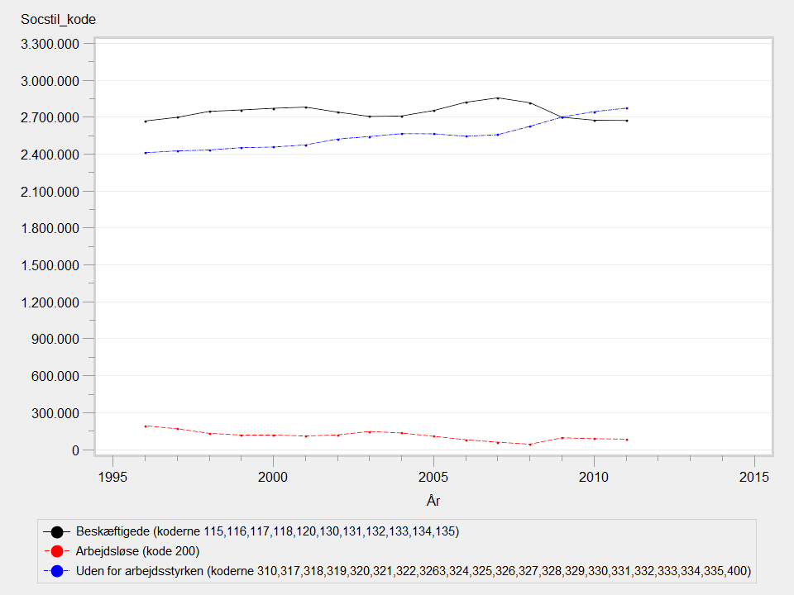This screenshot has height=595, width=794.
Task: Click the 2010 x-axis tick label
Action: coord(594,477)
